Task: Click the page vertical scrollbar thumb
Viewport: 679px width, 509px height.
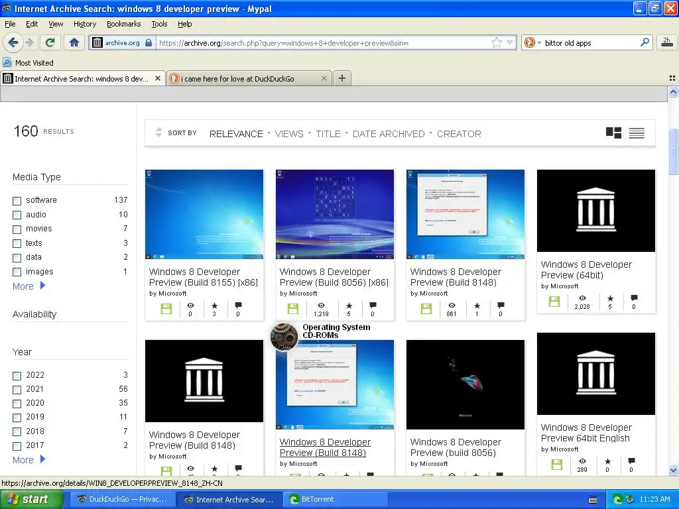Action: point(673,152)
